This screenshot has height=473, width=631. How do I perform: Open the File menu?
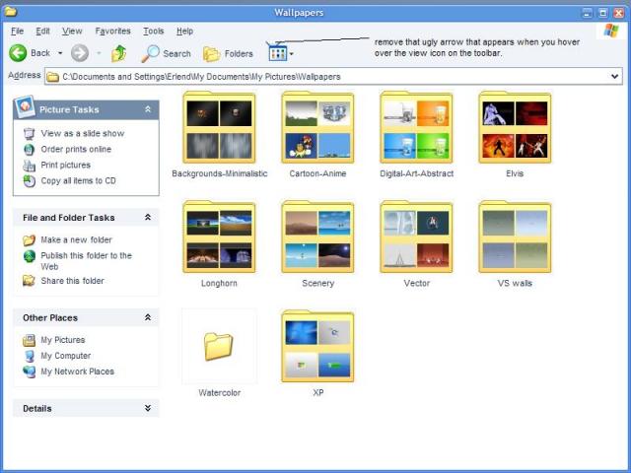pyautogui.click(x=17, y=31)
